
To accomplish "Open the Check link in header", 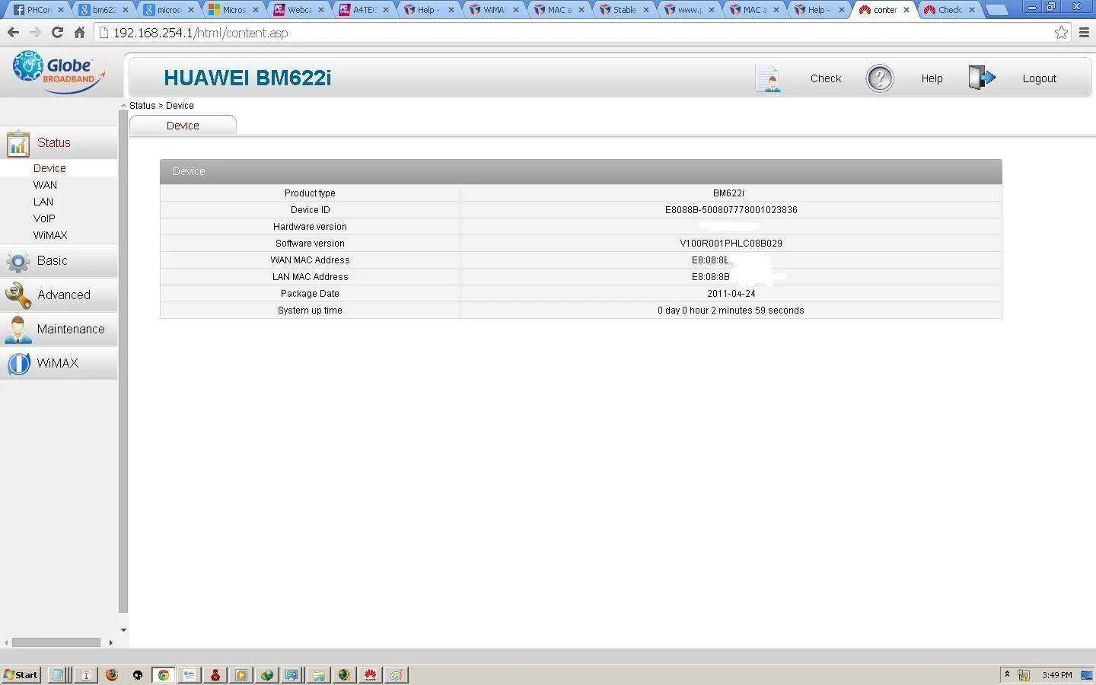I will [826, 78].
